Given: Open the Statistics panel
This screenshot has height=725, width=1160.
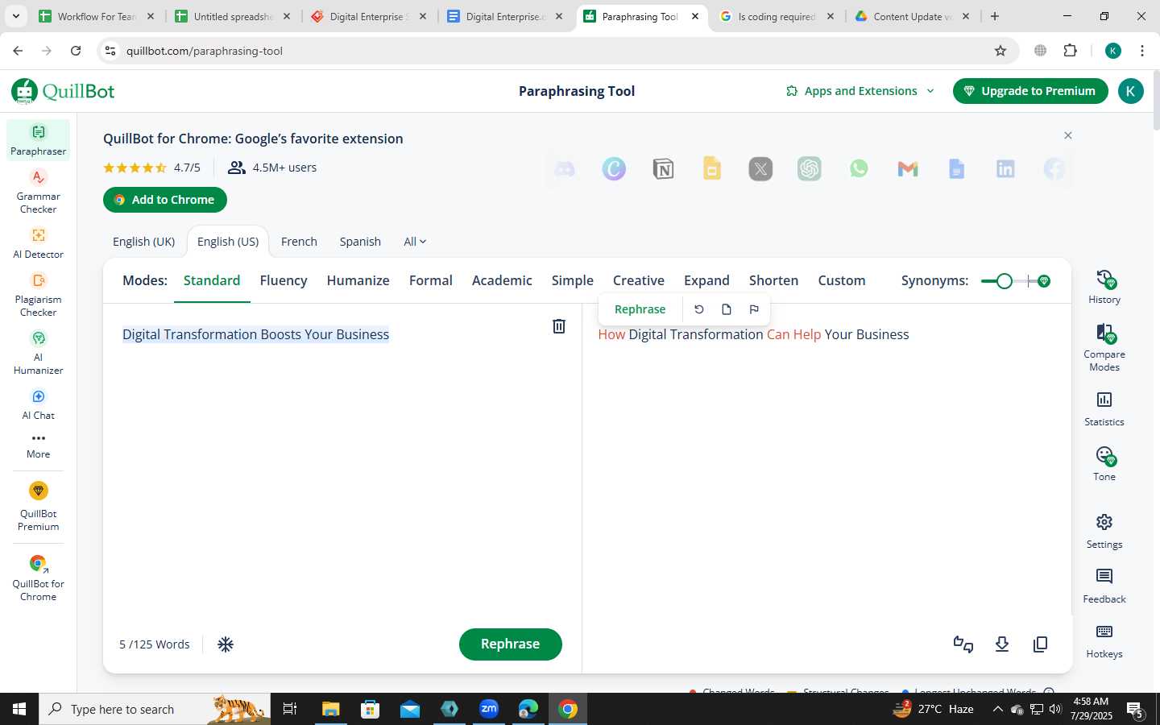Looking at the screenshot, I should tap(1104, 409).
